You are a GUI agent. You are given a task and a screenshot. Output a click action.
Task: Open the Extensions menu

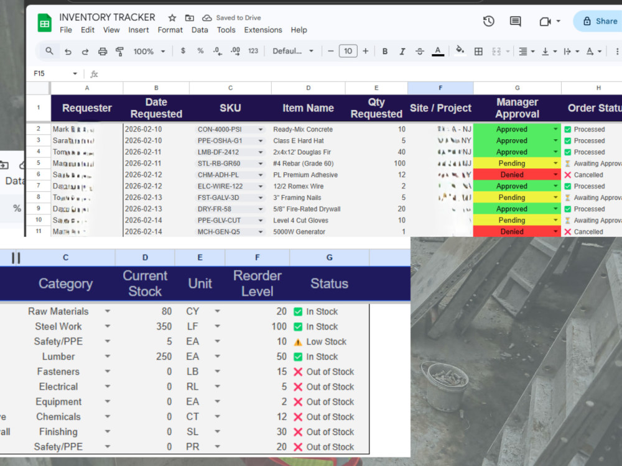(263, 30)
